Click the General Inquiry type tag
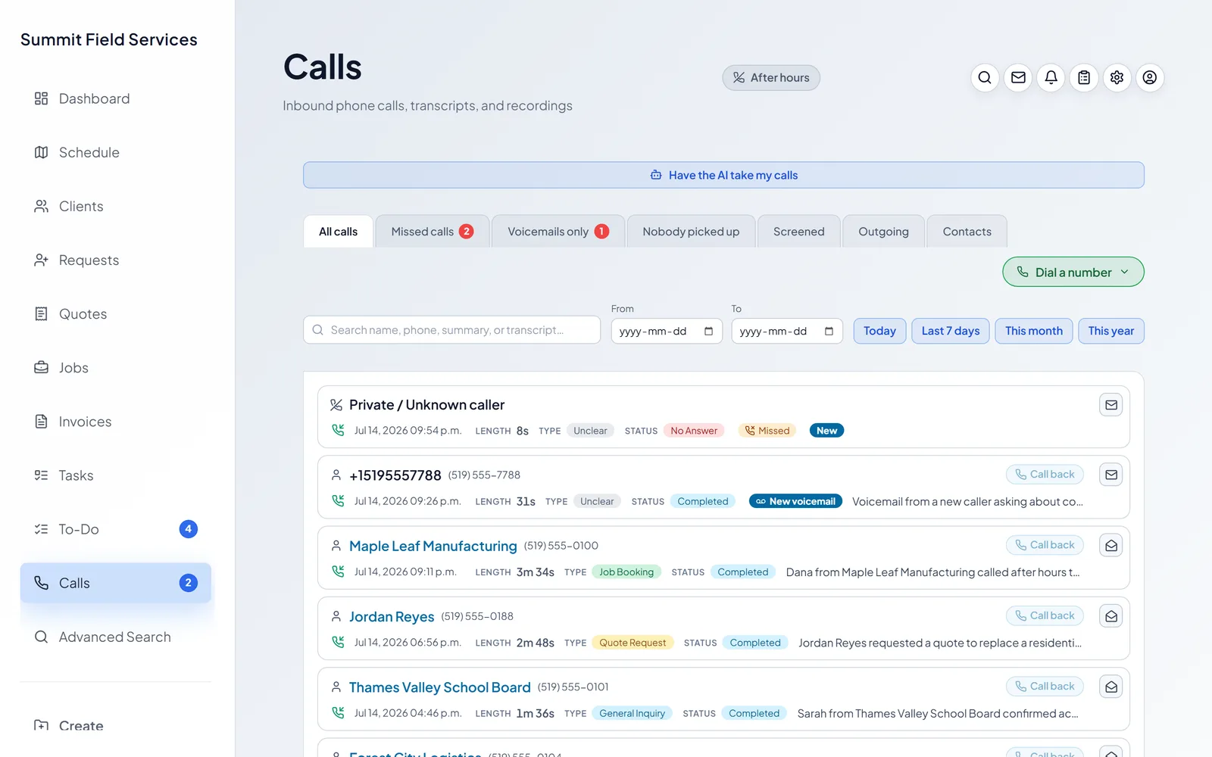This screenshot has width=1212, height=757. point(632,713)
